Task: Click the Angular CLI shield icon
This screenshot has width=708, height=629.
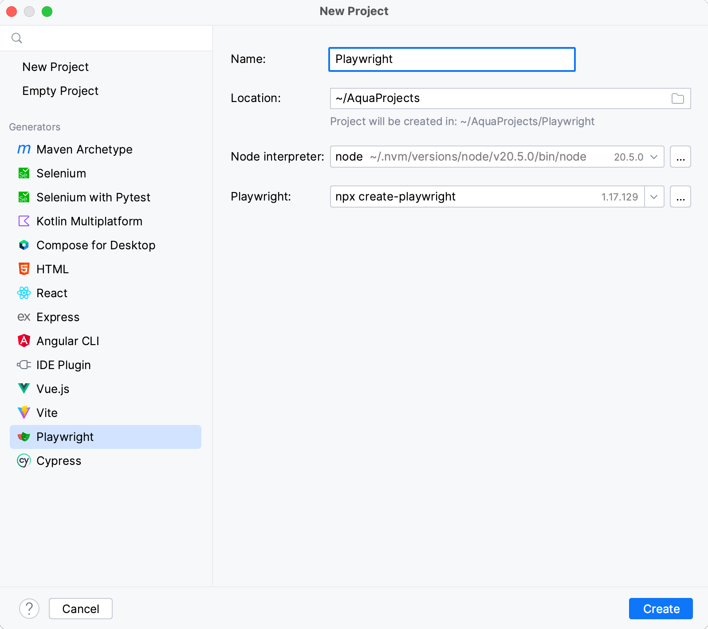Action: [24, 341]
